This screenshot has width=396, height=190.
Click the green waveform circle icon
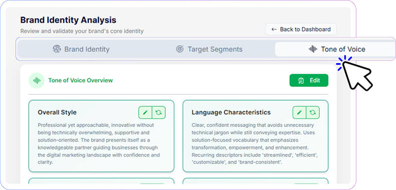tap(37, 80)
